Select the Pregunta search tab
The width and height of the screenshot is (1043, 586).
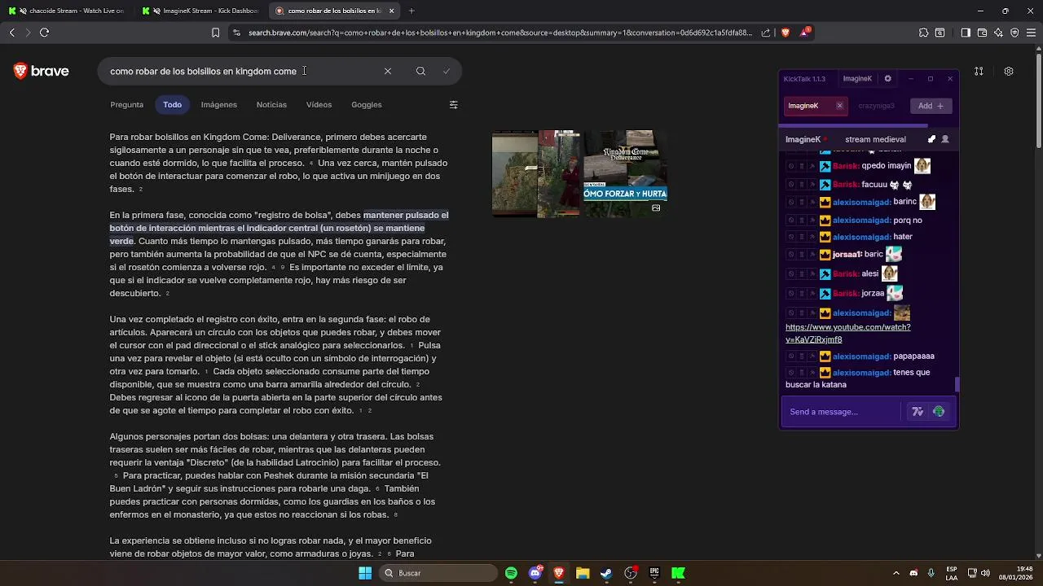pyautogui.click(x=126, y=104)
